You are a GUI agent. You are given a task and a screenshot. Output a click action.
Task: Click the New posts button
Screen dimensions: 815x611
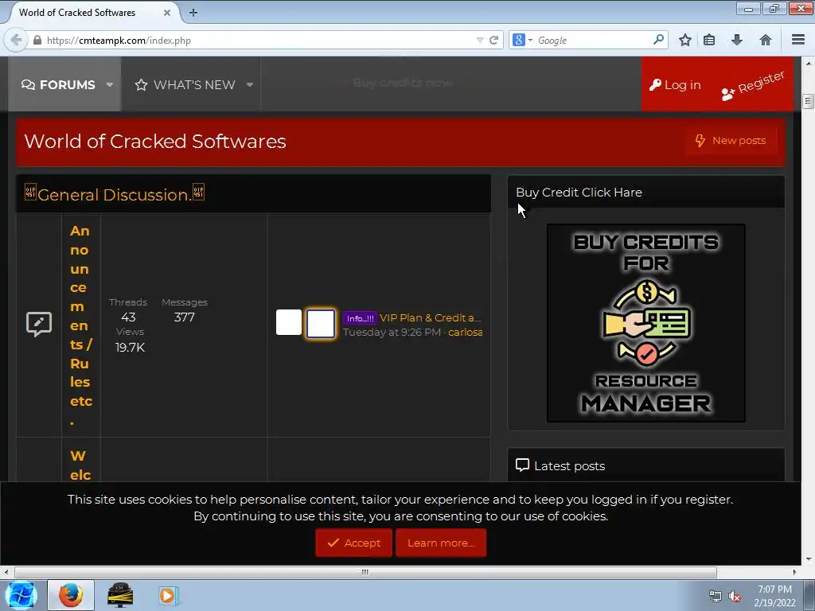tap(731, 140)
